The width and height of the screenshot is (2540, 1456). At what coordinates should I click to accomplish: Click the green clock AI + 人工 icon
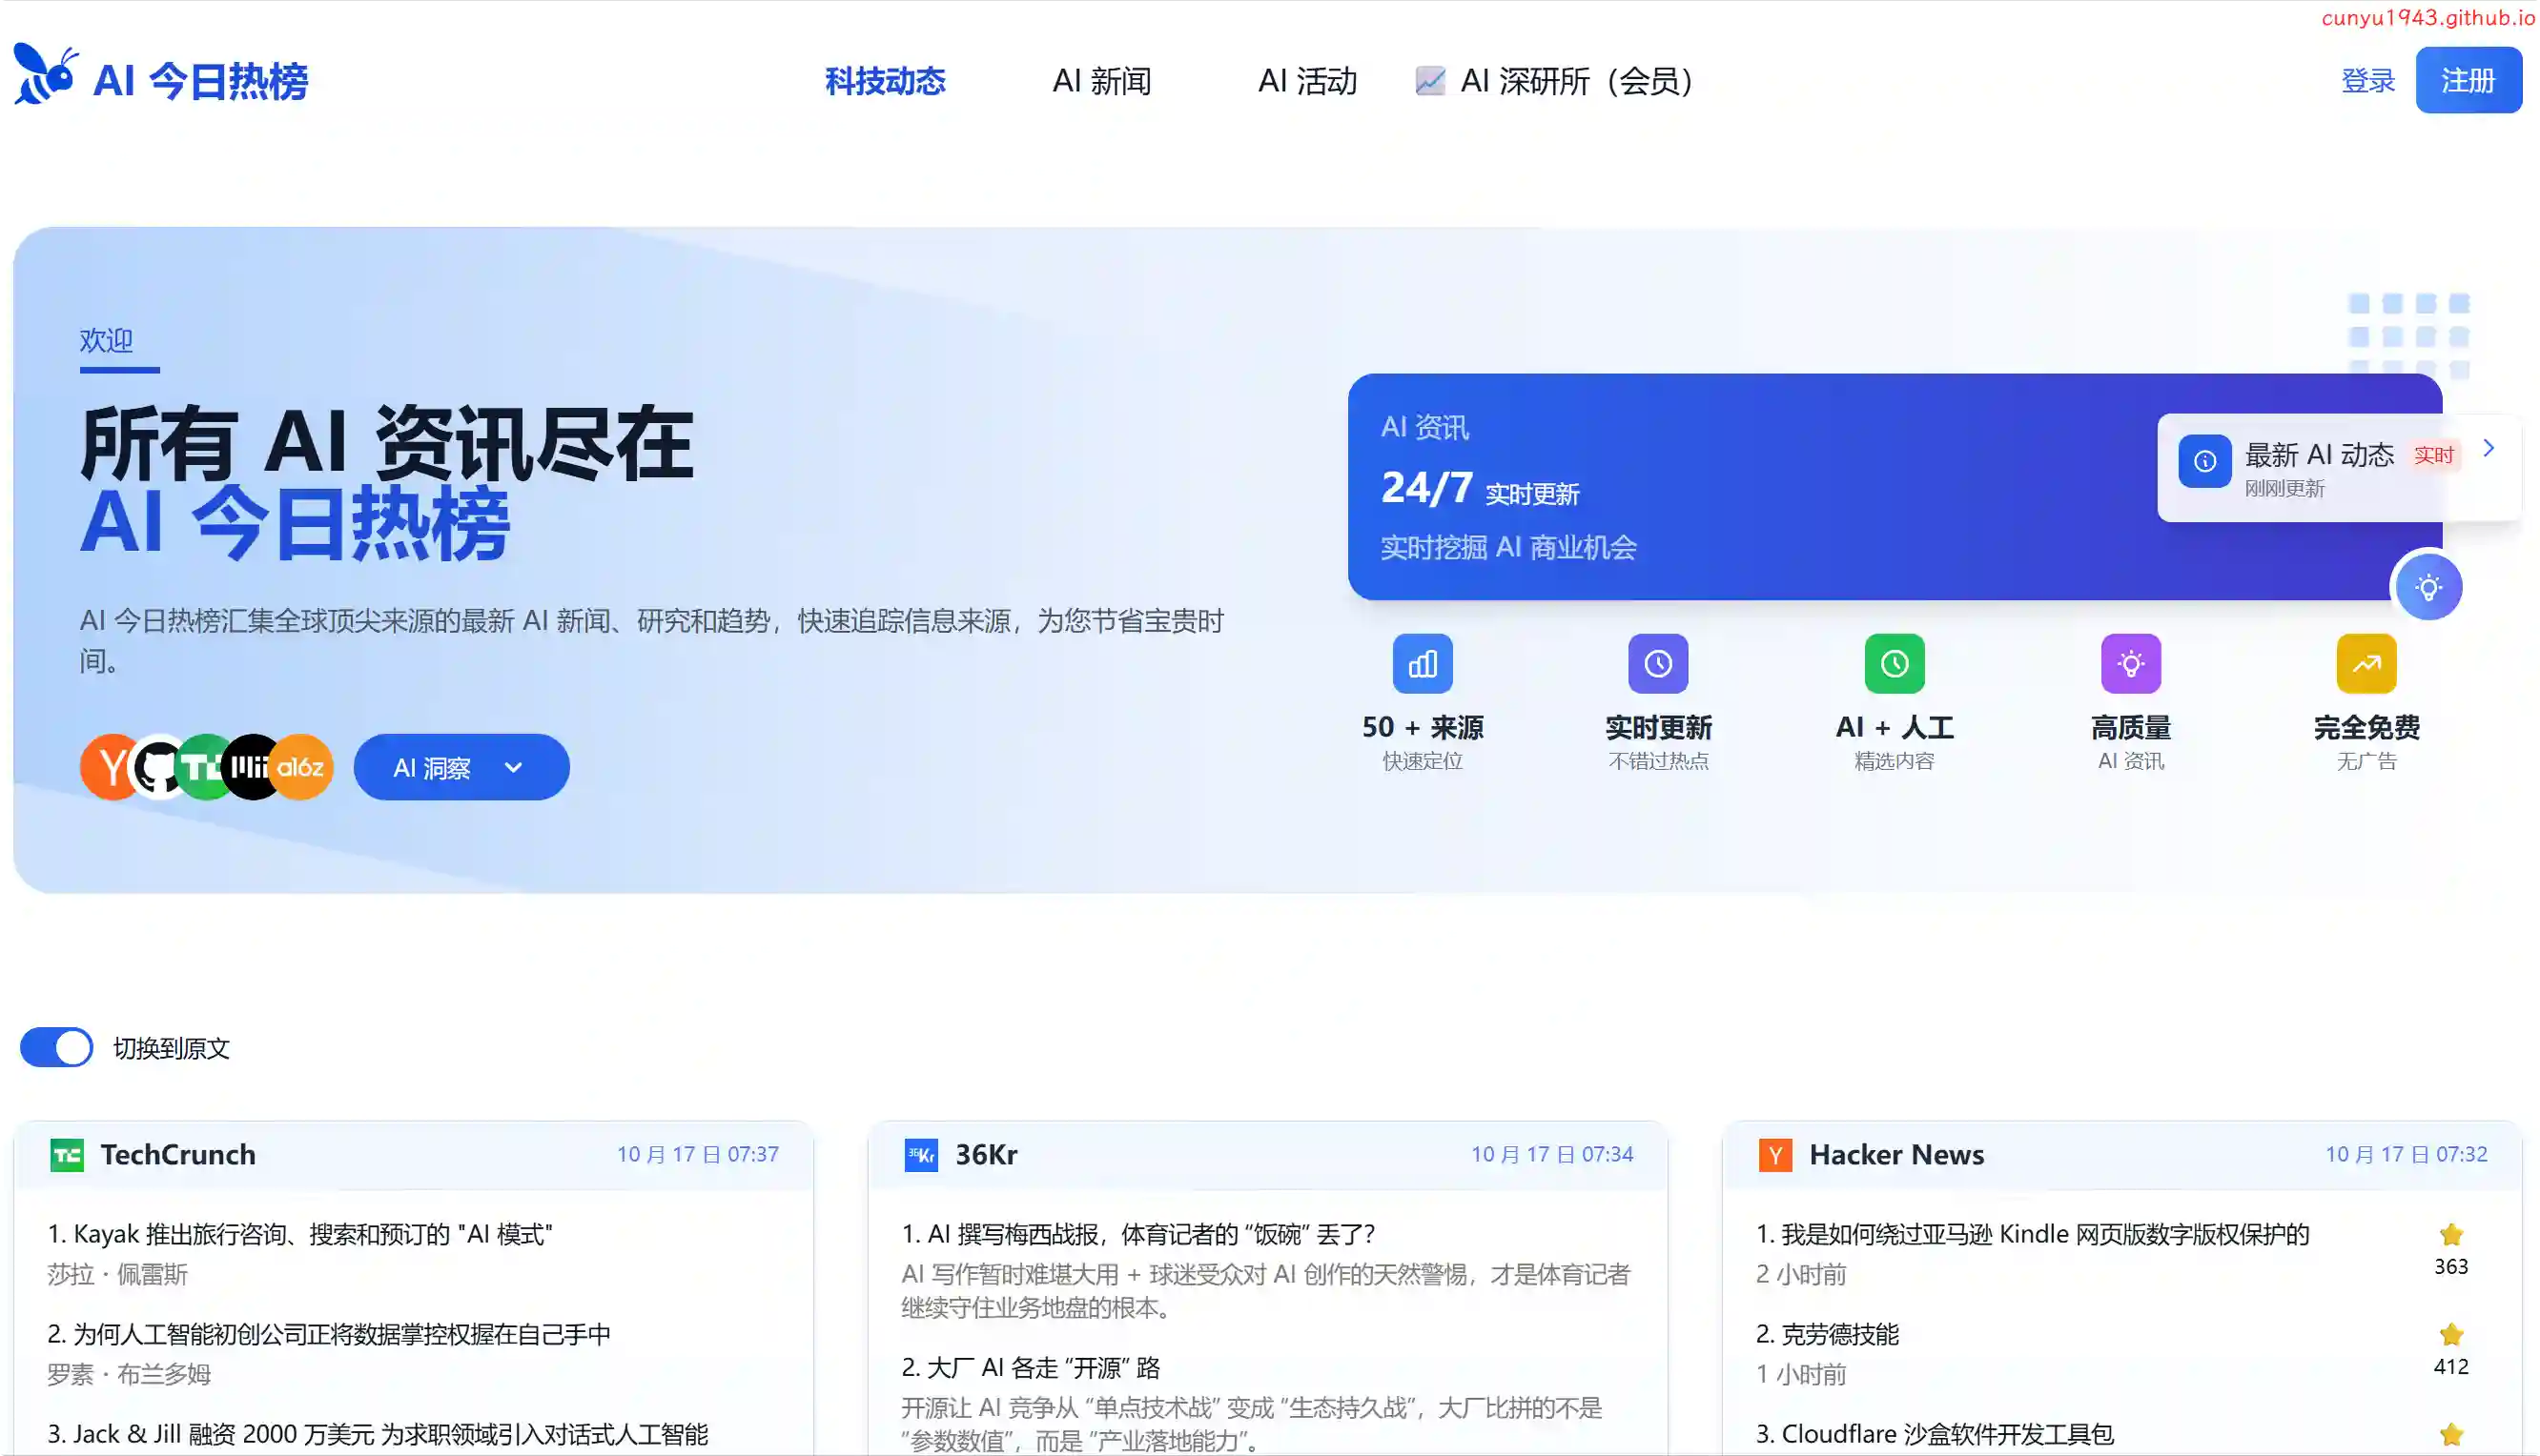click(x=1894, y=663)
